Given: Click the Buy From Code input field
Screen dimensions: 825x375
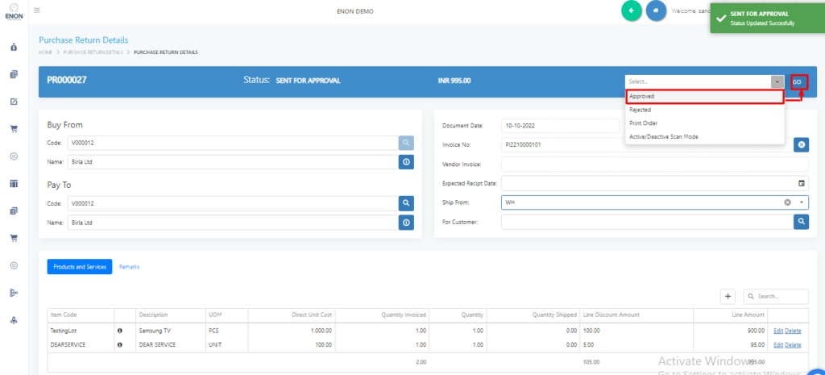Looking at the screenshot, I should (x=233, y=143).
